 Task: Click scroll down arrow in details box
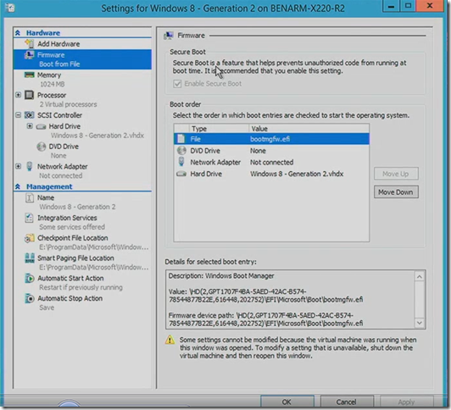(x=420, y=323)
